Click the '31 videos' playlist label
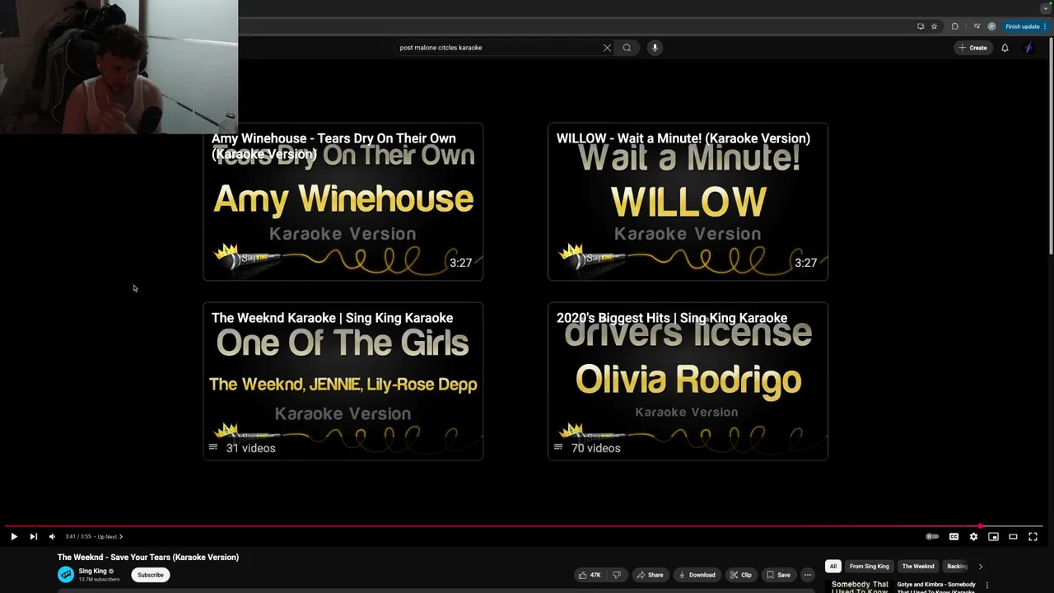Image resolution: width=1054 pixels, height=593 pixels. coord(250,448)
